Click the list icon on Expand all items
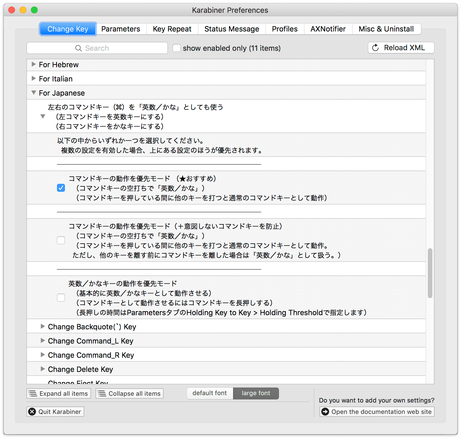This screenshot has height=438, width=461. (x=33, y=393)
